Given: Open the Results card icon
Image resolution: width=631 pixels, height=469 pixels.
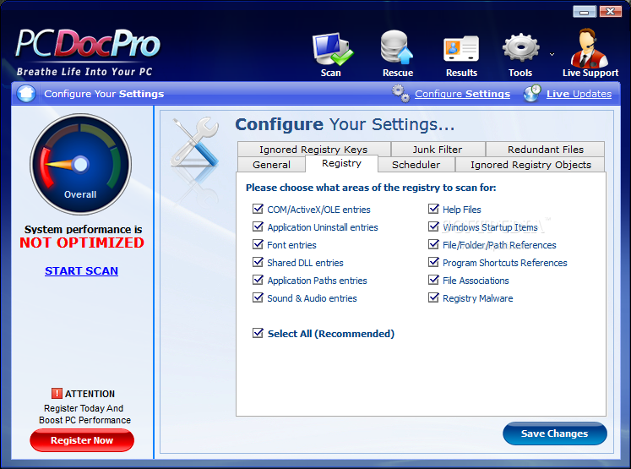Looking at the screenshot, I should [461, 49].
